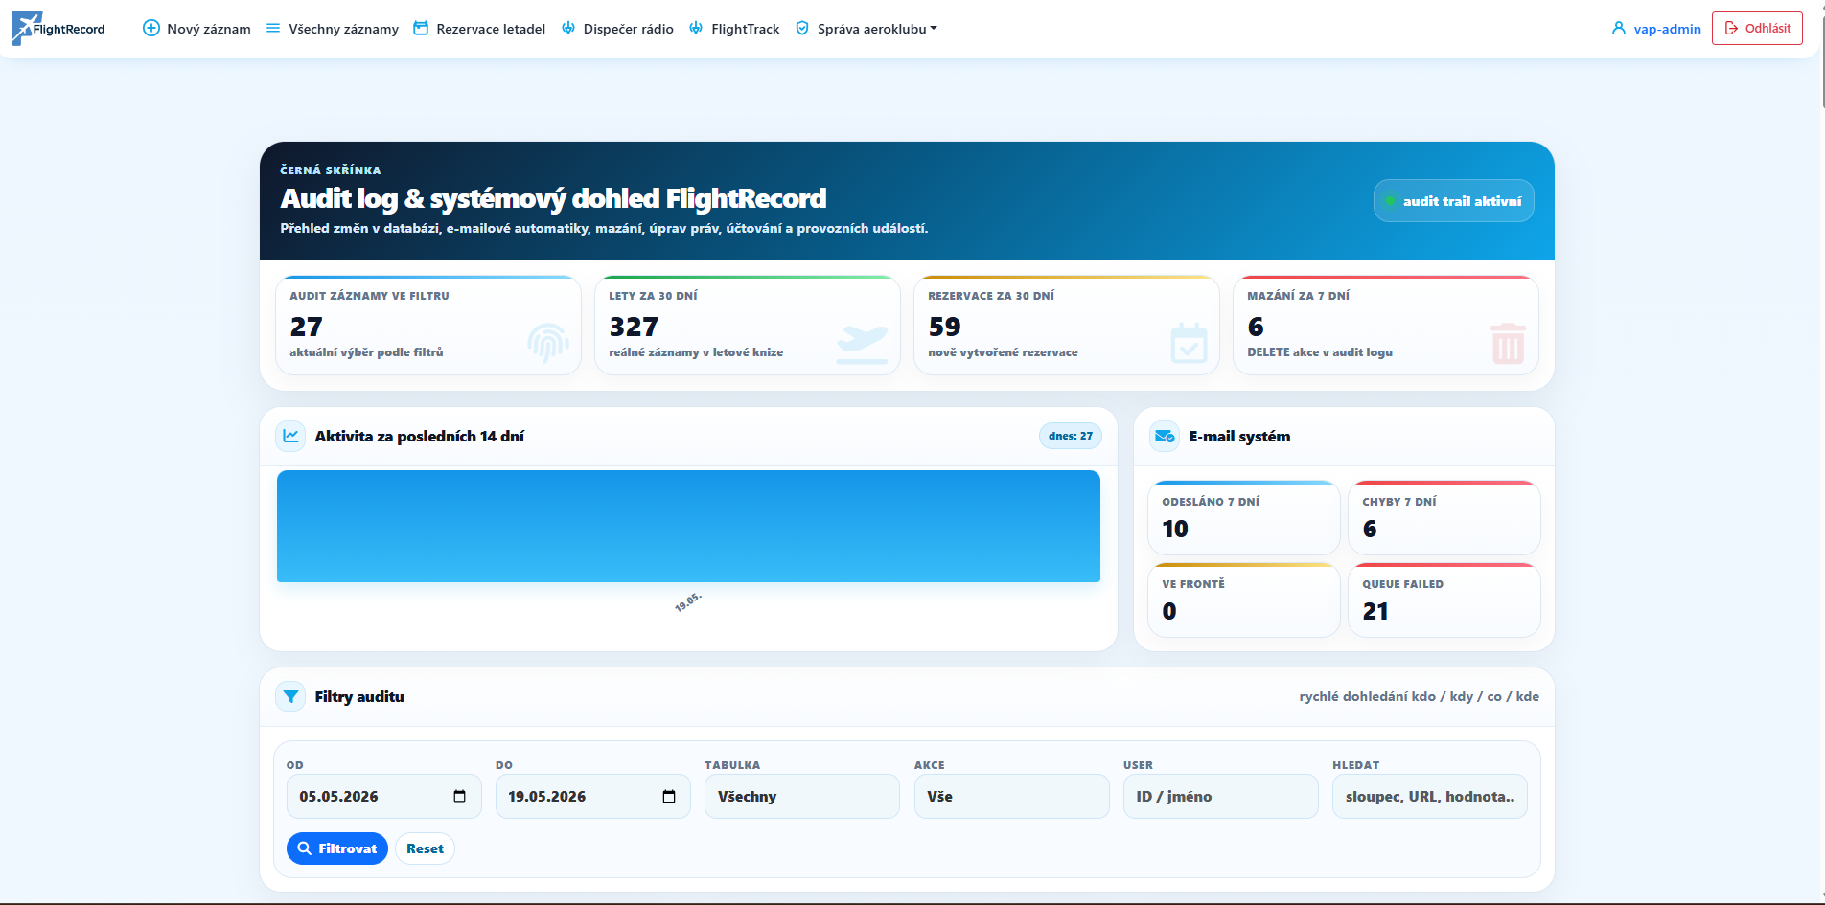Click the plus icon beside Nový záznam
1825x905 pixels.
click(151, 29)
